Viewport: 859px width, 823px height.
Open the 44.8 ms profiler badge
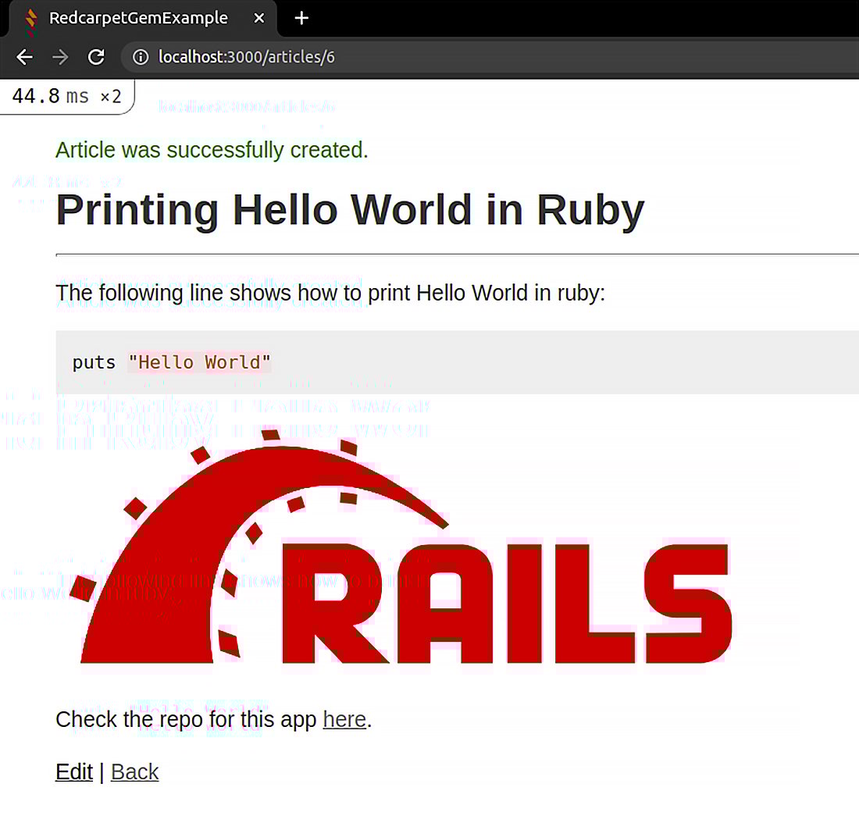tap(67, 97)
